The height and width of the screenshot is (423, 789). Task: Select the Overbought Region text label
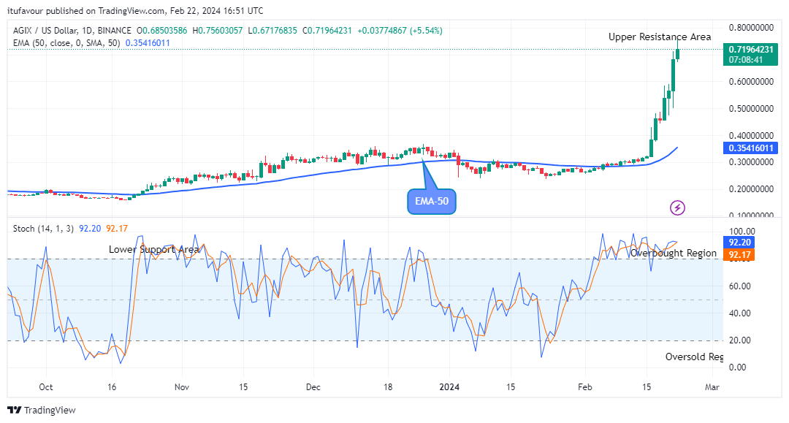(673, 253)
